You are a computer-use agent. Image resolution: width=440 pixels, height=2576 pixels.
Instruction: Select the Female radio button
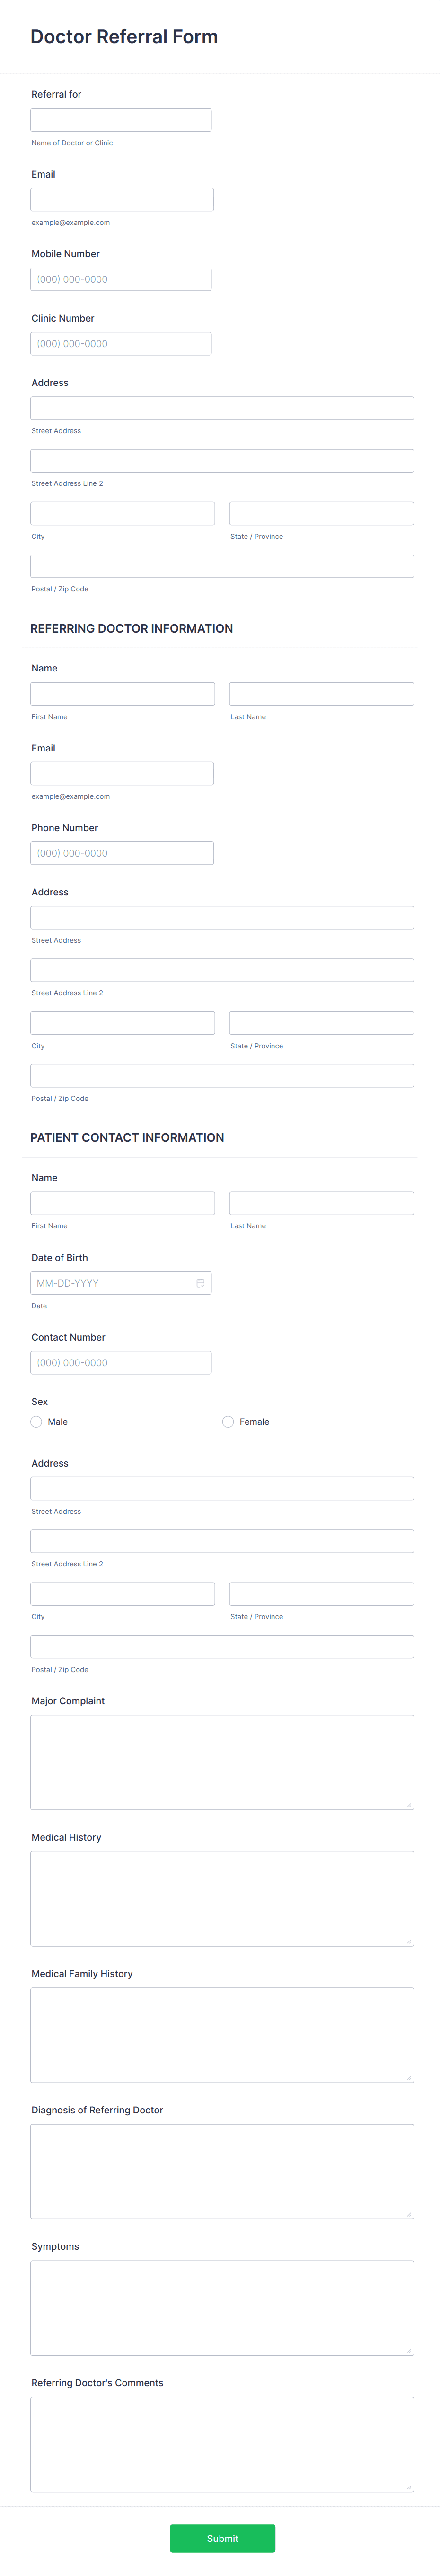(228, 1421)
